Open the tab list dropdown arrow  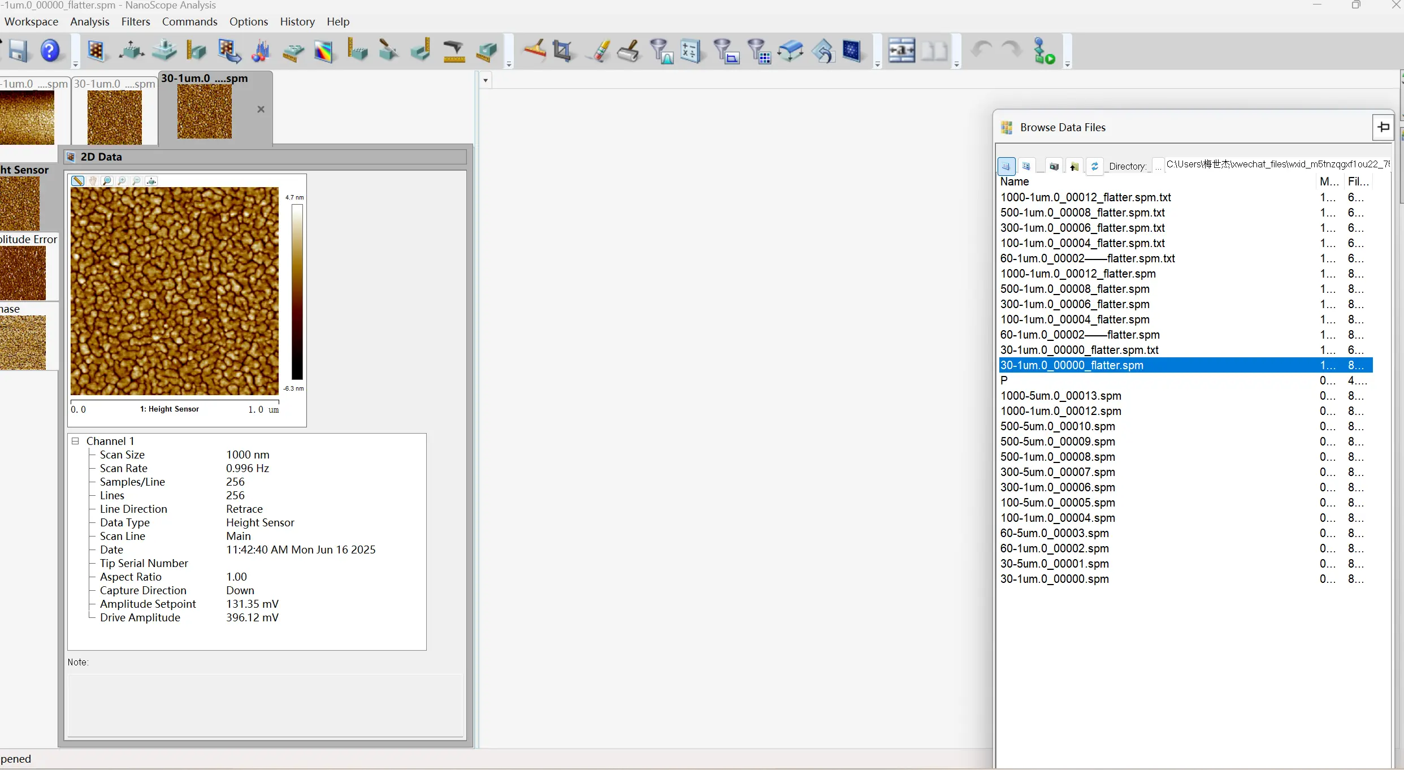pos(486,80)
